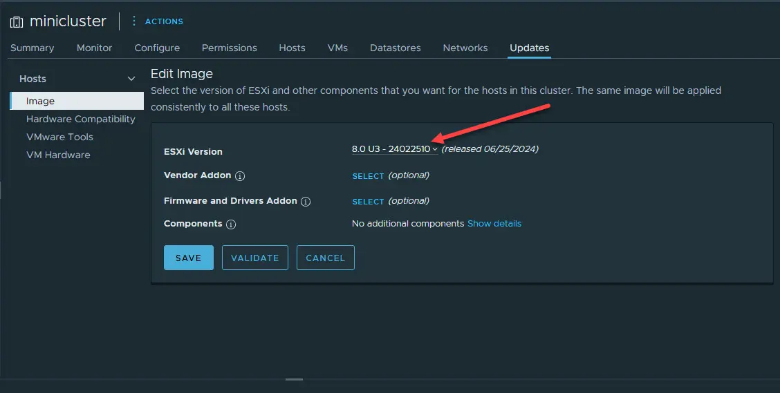Click the minicluster title text
The height and width of the screenshot is (393, 780).
tap(68, 21)
